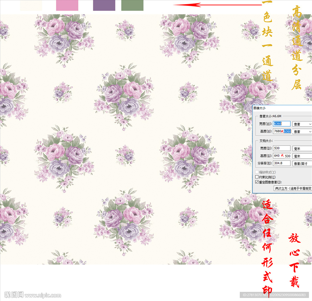312x301 pixels.
Task: Open the 两次立方 resampling method dropdown
Action: tap(293, 188)
